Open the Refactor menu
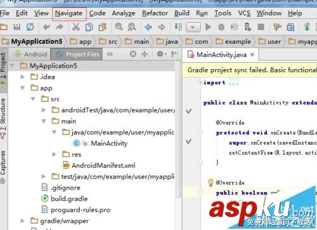The width and height of the screenshot is (317, 230). click(x=155, y=13)
